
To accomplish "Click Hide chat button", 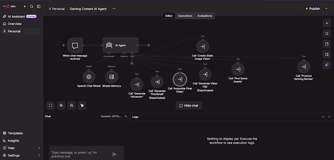I will click(189, 105).
